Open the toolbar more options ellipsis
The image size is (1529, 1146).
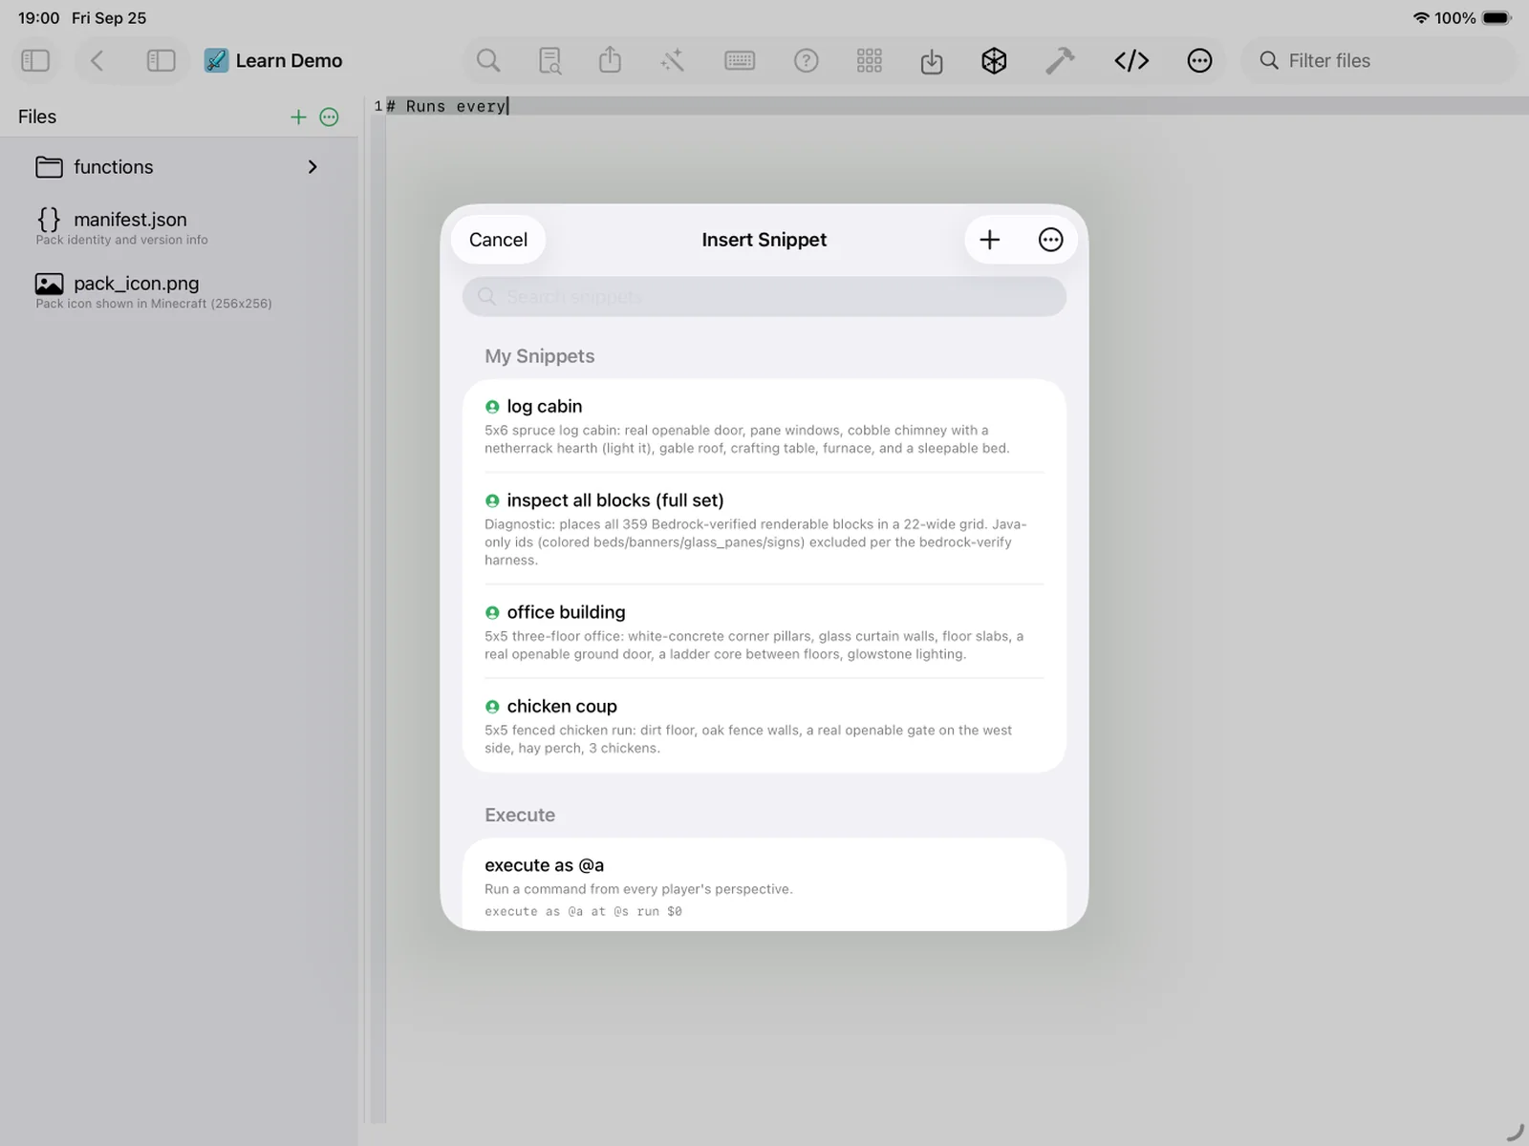point(1199,61)
